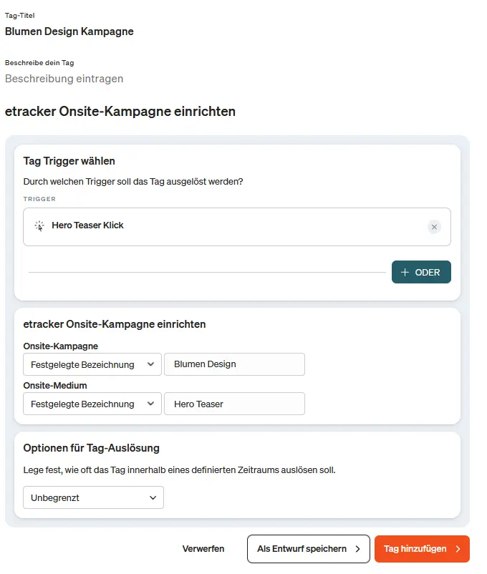Select the Blumen Design Kampagne title
The width and height of the screenshot is (487, 574).
pos(69,31)
